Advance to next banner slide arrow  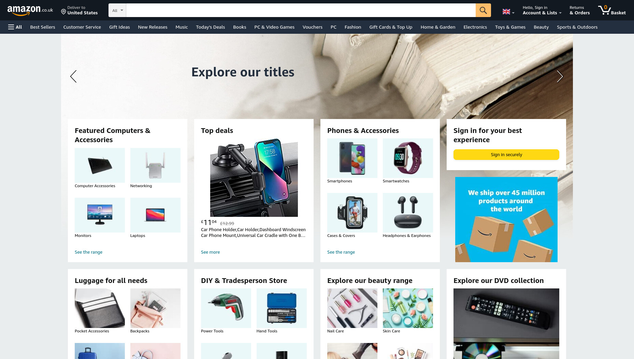(x=560, y=76)
